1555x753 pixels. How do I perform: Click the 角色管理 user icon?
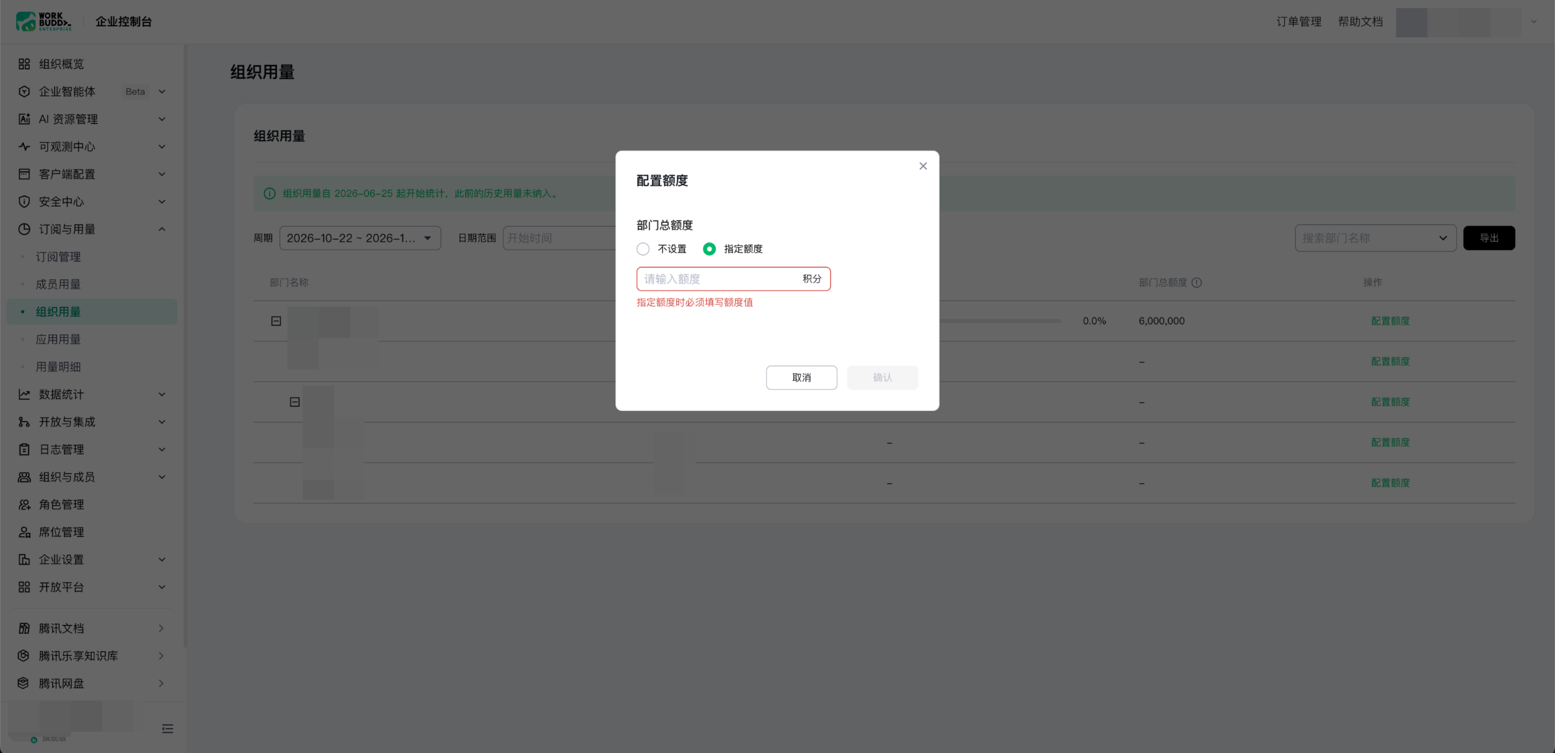[24, 504]
